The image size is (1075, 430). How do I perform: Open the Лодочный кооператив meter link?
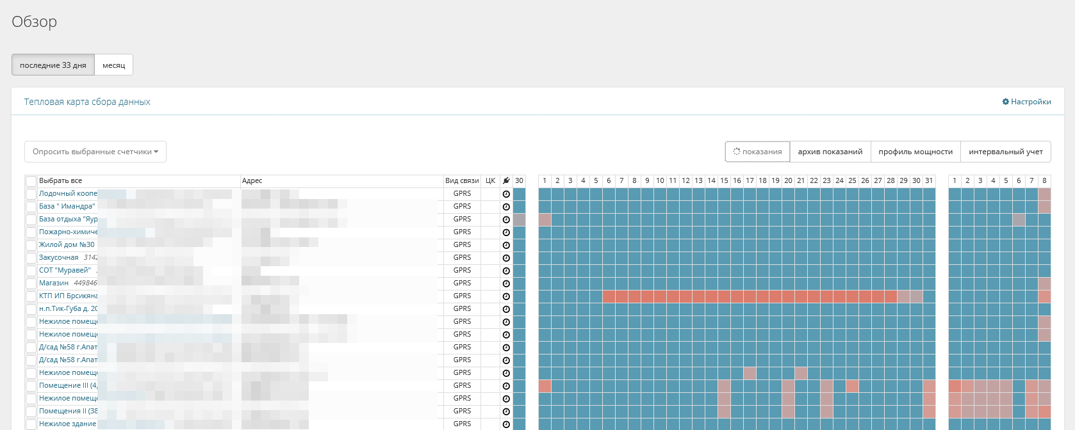tap(68, 193)
